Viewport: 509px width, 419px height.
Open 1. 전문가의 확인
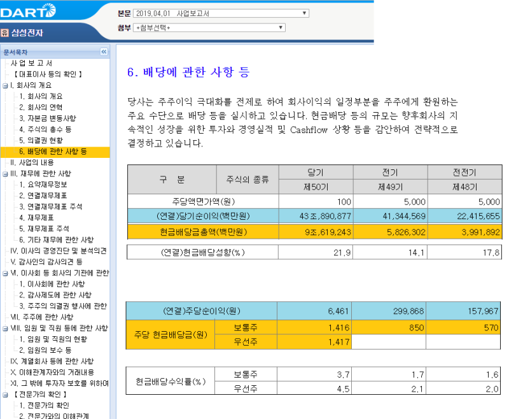tap(44, 406)
